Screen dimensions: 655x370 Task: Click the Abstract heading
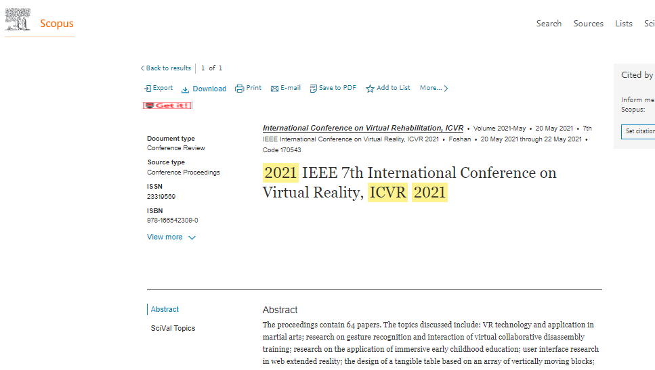coord(280,310)
